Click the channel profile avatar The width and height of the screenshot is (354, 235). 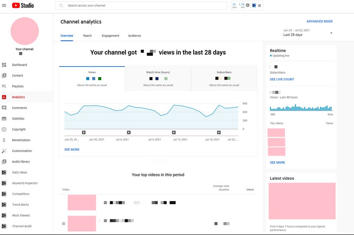point(25,31)
